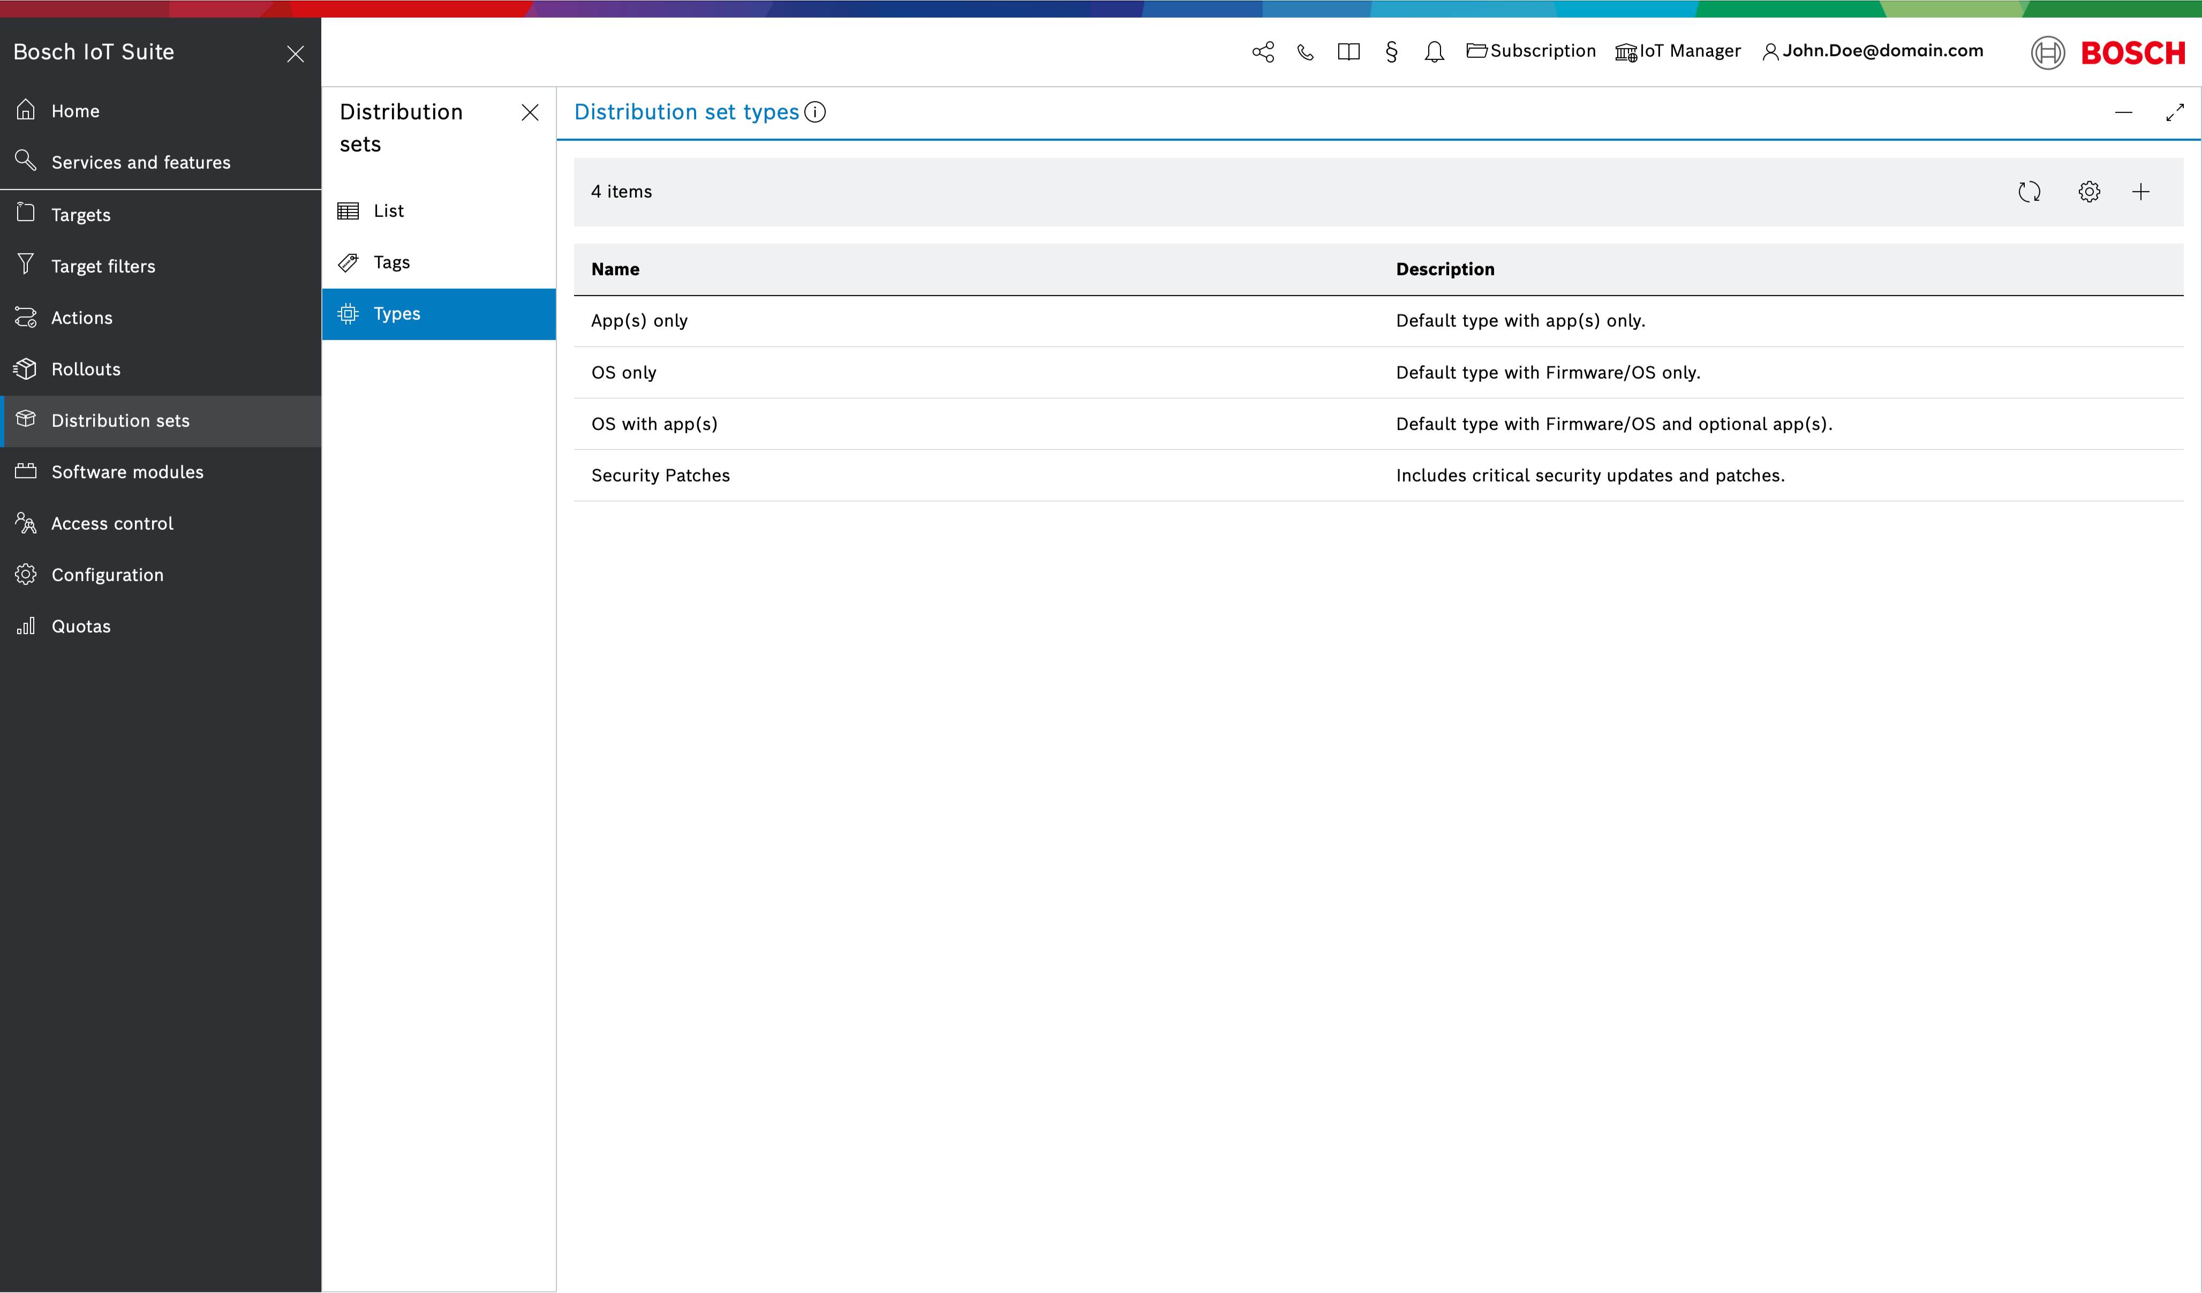The height and width of the screenshot is (1293, 2202).
Task: Refresh the distribution set types list
Action: coord(2029,191)
